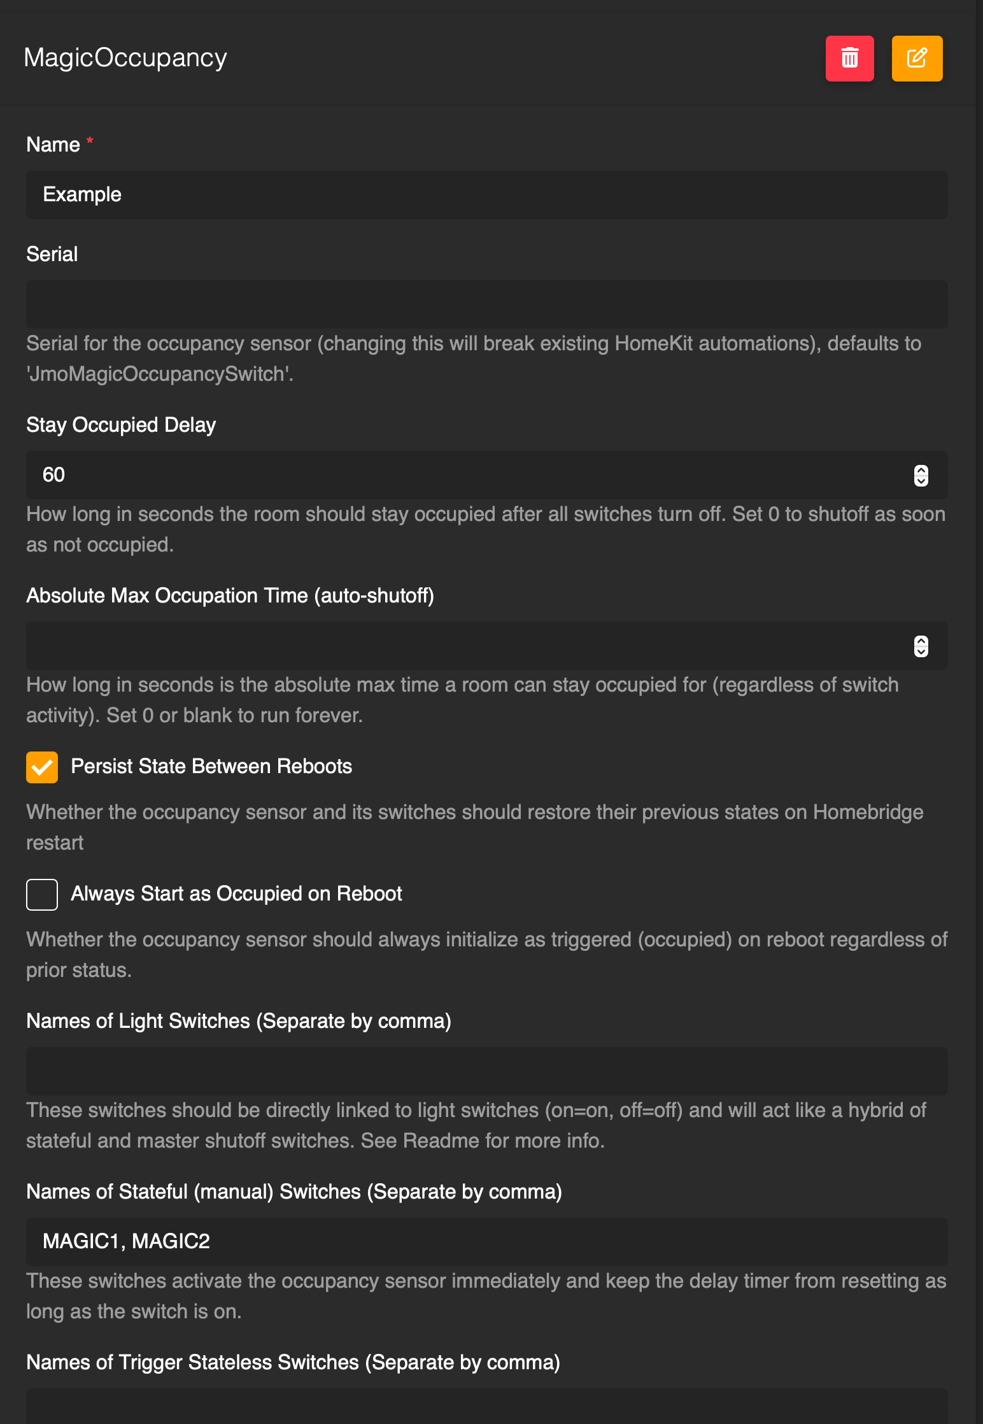Increment the Stay Occupied Delay value
Image resolution: width=983 pixels, height=1424 pixels.
coord(921,470)
